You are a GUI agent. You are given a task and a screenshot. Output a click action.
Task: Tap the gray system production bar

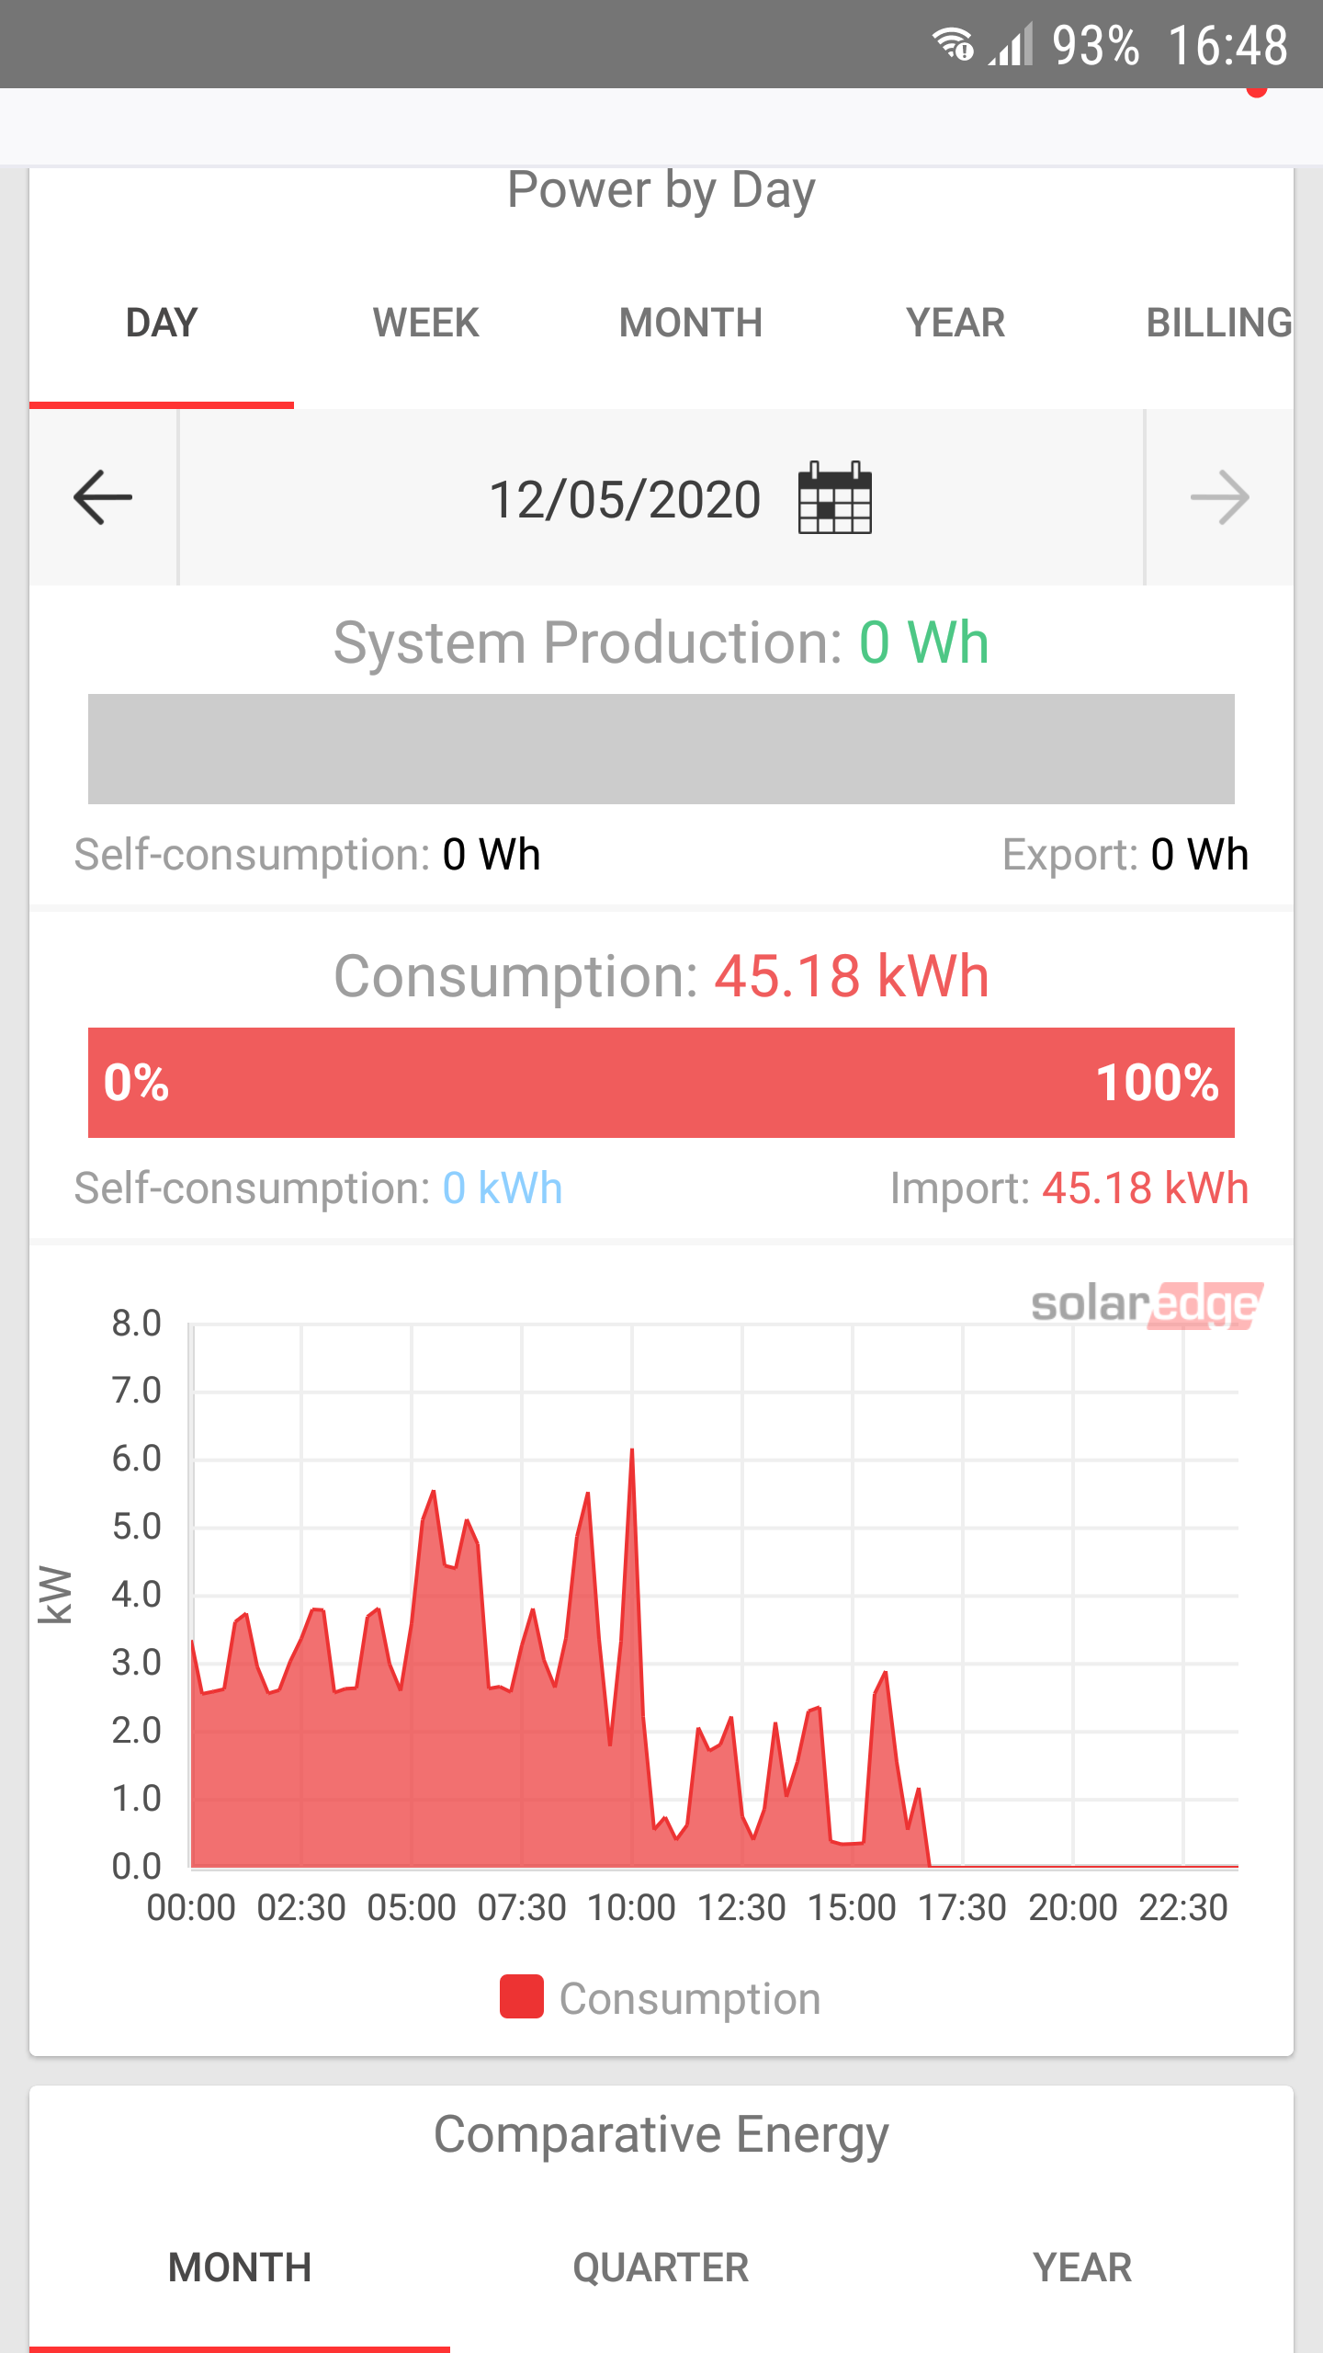pos(661,749)
